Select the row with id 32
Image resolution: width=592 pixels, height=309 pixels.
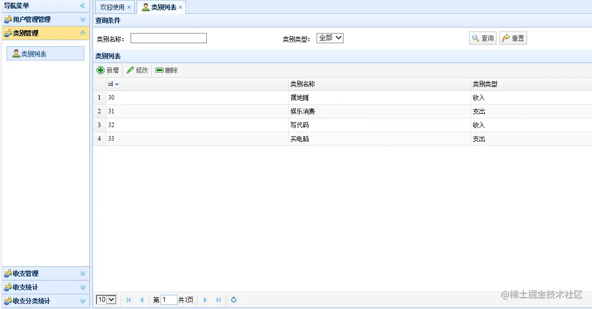pyautogui.click(x=342, y=125)
